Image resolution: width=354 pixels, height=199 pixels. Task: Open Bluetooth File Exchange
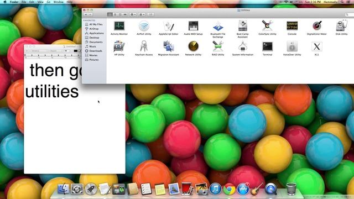coord(218,29)
